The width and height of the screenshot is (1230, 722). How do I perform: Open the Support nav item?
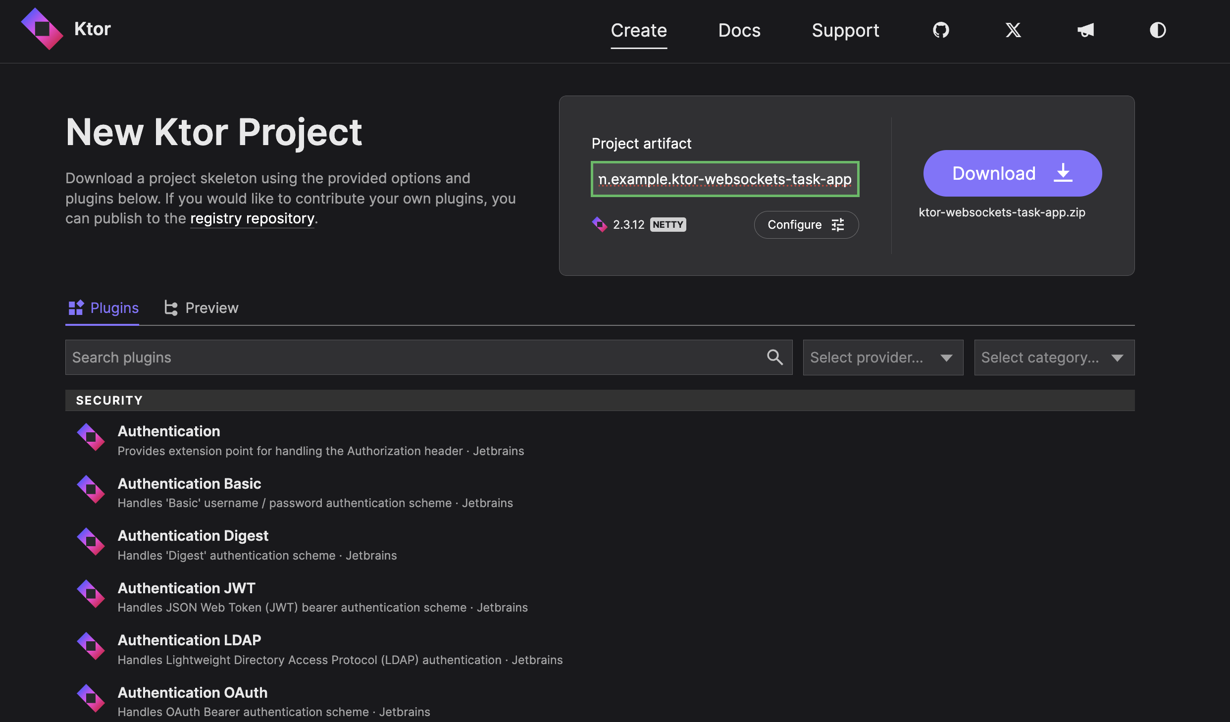[x=845, y=30]
